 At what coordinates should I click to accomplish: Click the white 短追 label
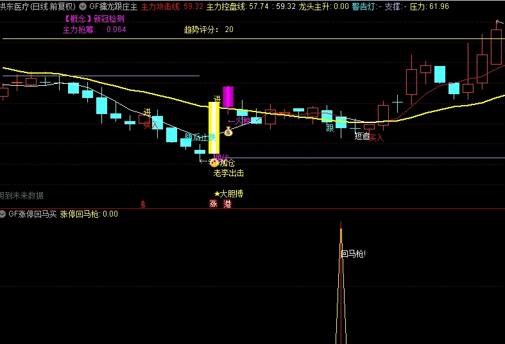tap(362, 136)
